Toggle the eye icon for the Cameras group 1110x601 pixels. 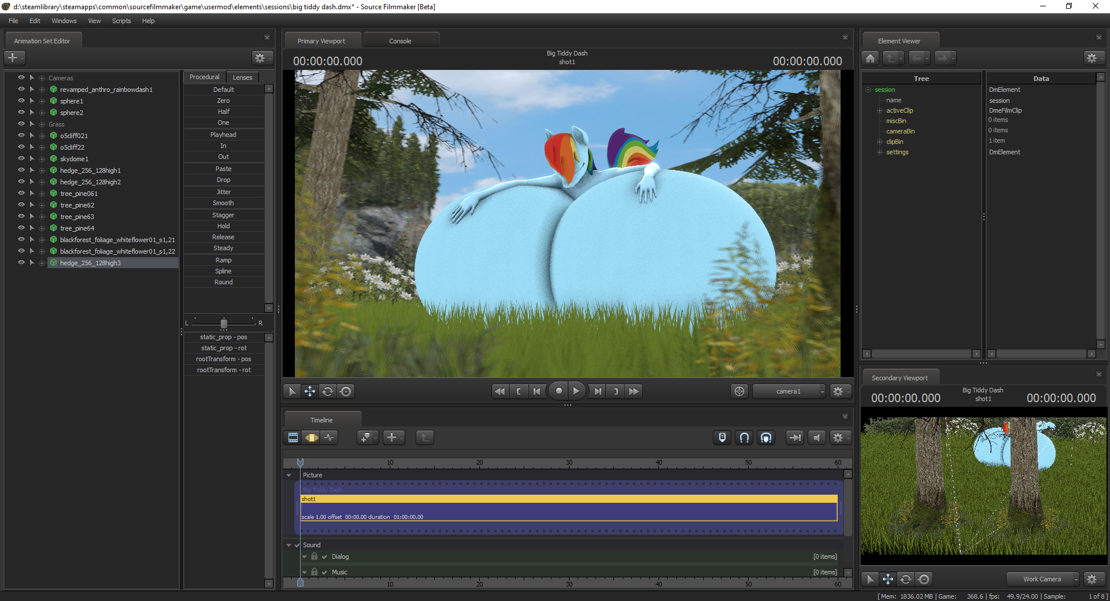21,77
